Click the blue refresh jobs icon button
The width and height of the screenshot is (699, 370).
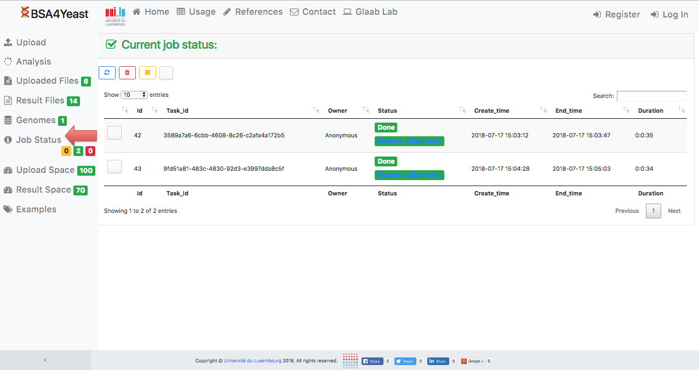[107, 73]
